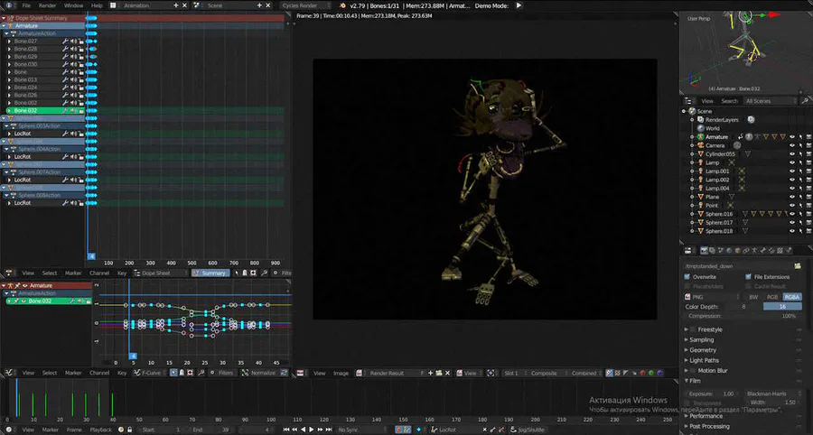Image resolution: width=813 pixels, height=435 pixels.
Task: Open the Marker menu in dope sheet header
Action: [72, 273]
